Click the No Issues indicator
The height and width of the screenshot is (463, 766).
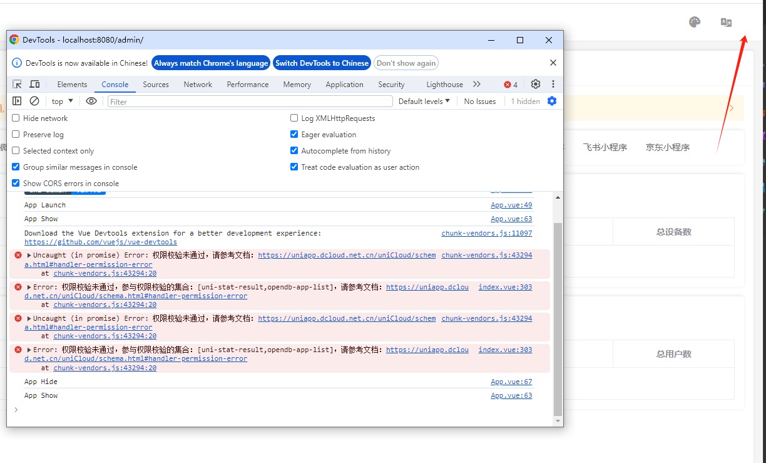(480, 101)
